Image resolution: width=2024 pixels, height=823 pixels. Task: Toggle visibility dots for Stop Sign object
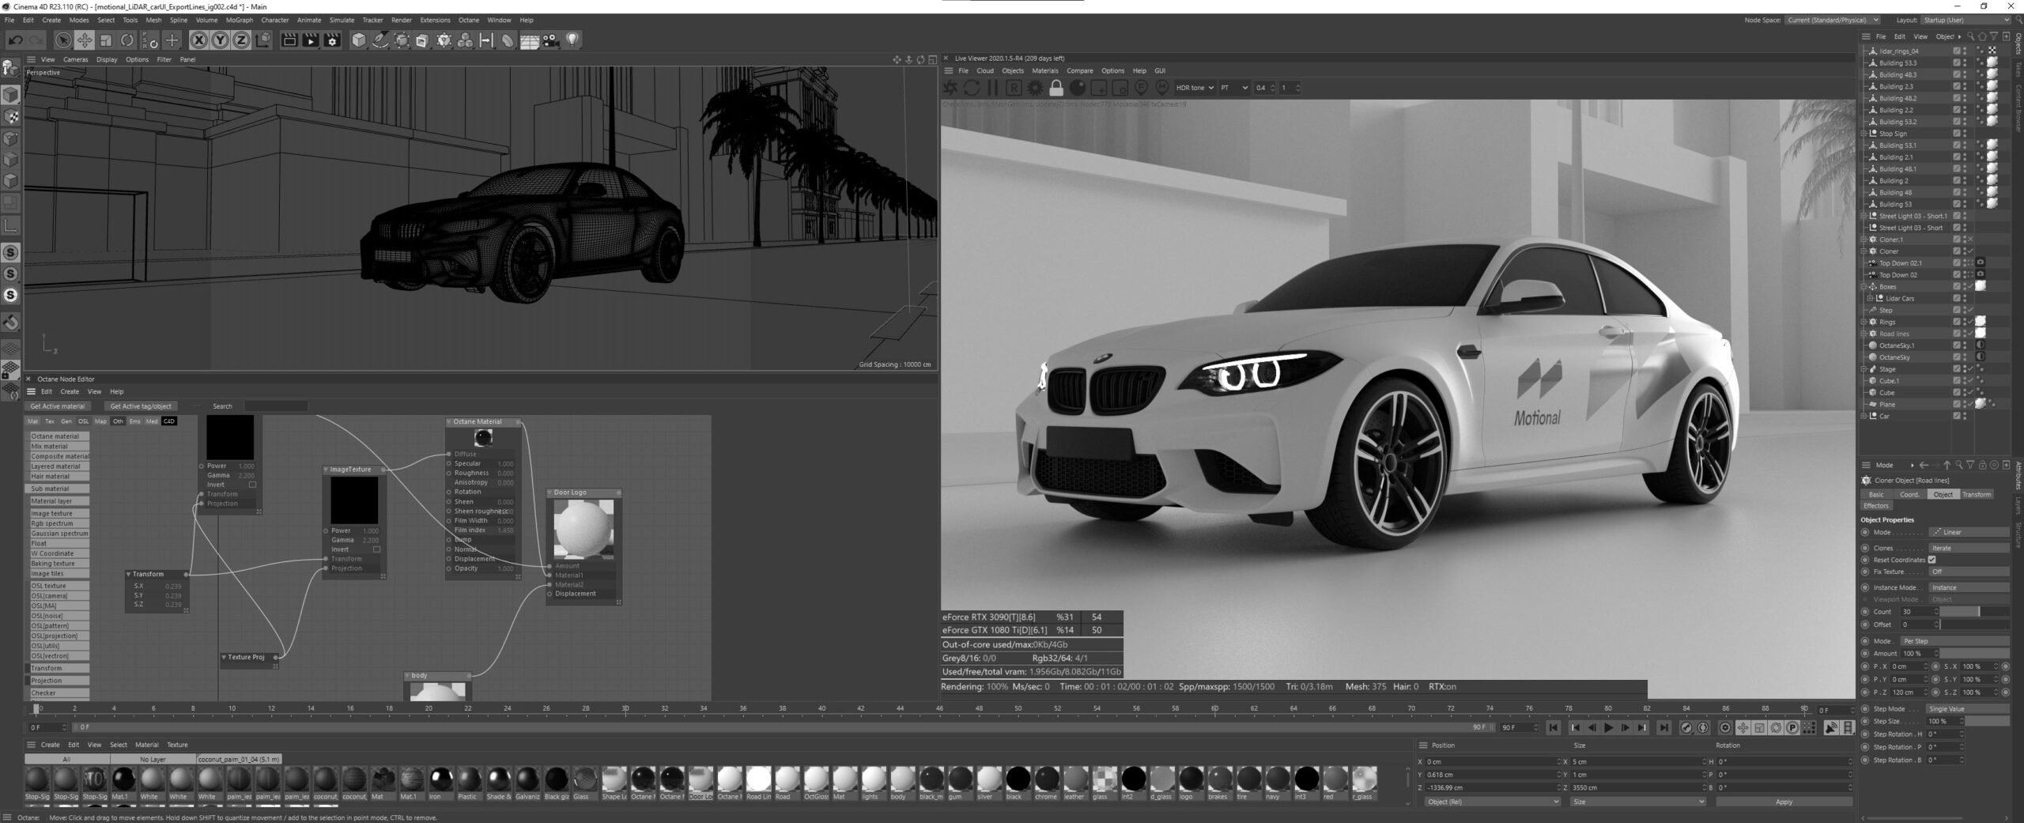pyautogui.click(x=1965, y=134)
